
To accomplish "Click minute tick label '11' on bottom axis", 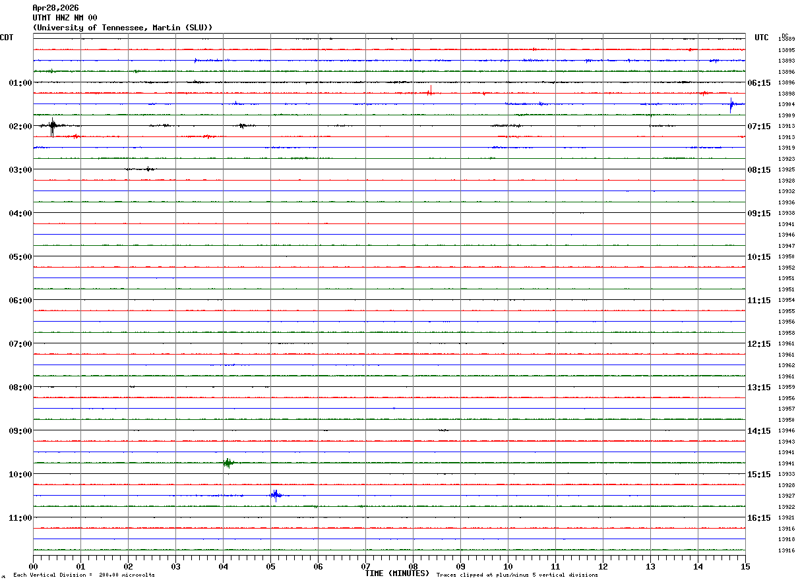I will point(555,566).
